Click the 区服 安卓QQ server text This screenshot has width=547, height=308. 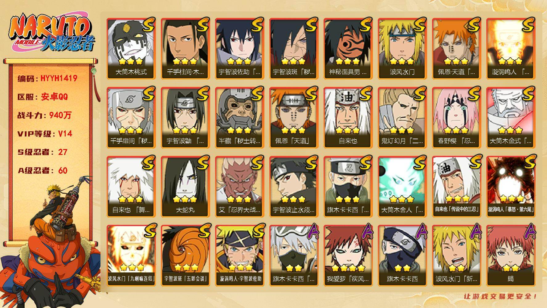pyautogui.click(x=43, y=97)
